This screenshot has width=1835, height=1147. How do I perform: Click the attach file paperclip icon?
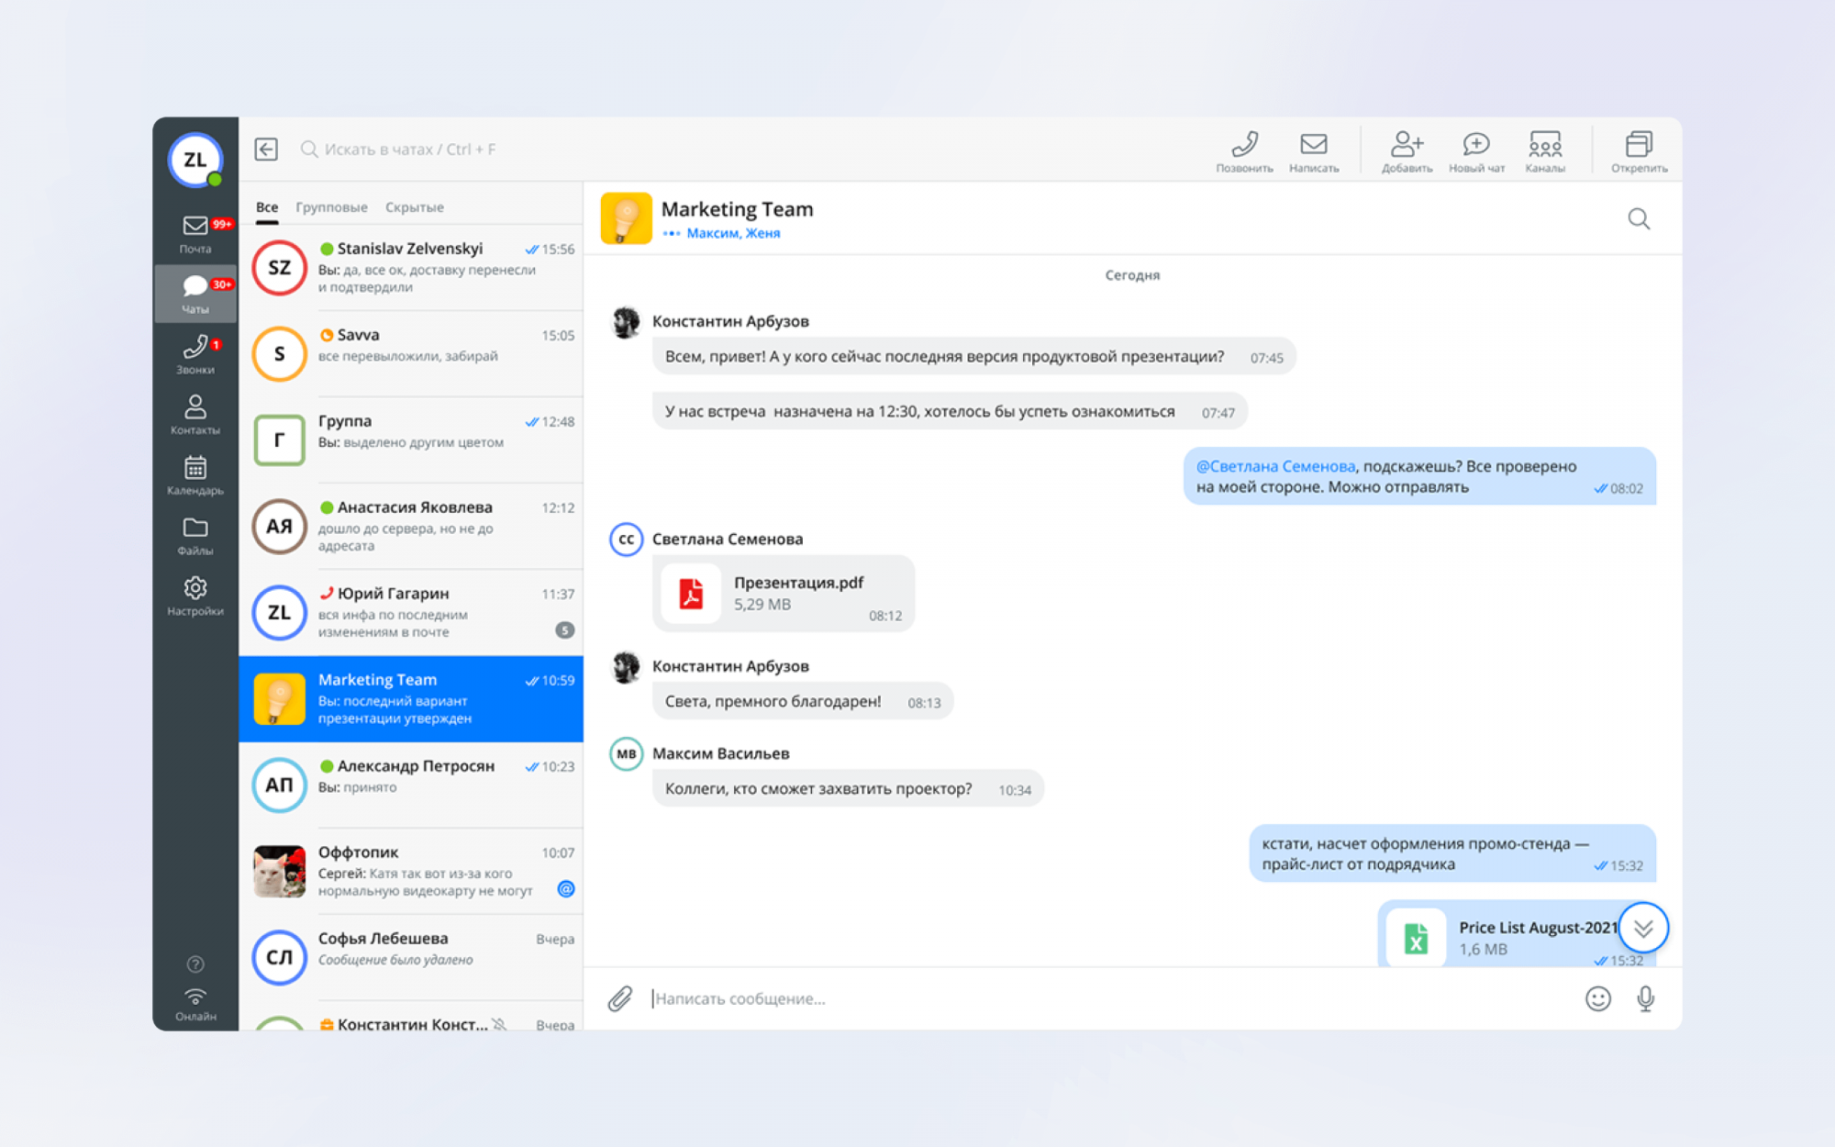click(620, 998)
